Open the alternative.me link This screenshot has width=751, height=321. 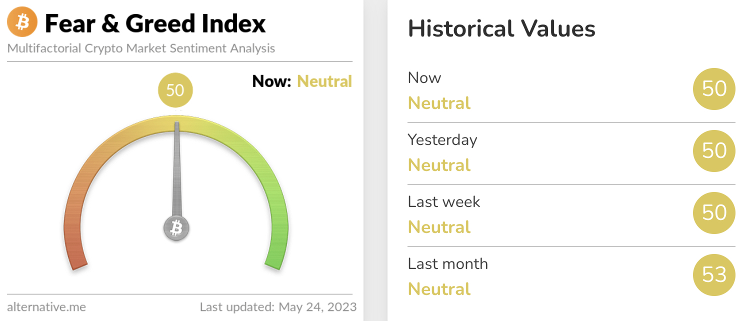[x=46, y=306]
